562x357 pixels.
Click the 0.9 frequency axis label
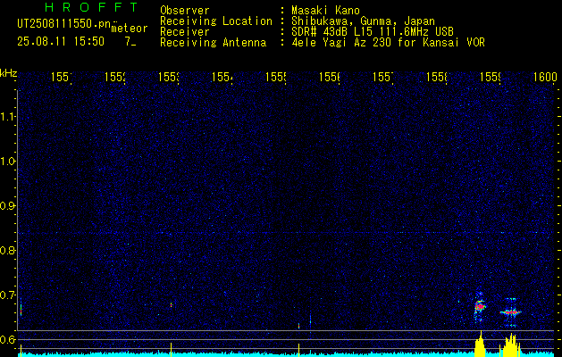pyautogui.click(x=7, y=205)
